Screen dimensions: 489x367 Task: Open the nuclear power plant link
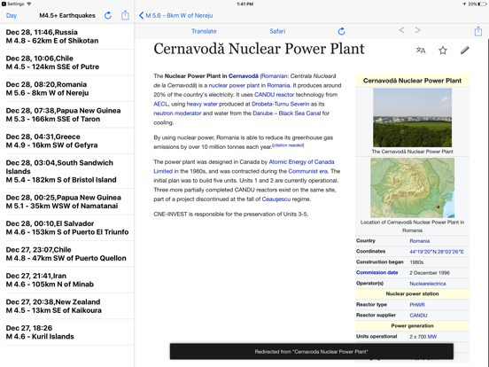coord(234,85)
